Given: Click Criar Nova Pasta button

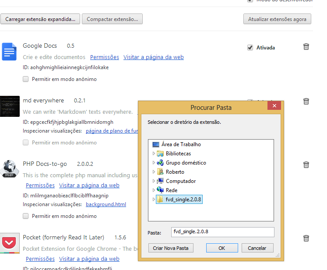Looking at the screenshot, I should tap(171, 248).
